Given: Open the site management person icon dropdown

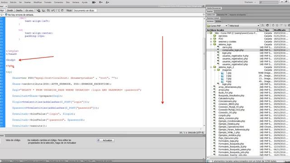Looking at the screenshot, I should coord(107,2).
